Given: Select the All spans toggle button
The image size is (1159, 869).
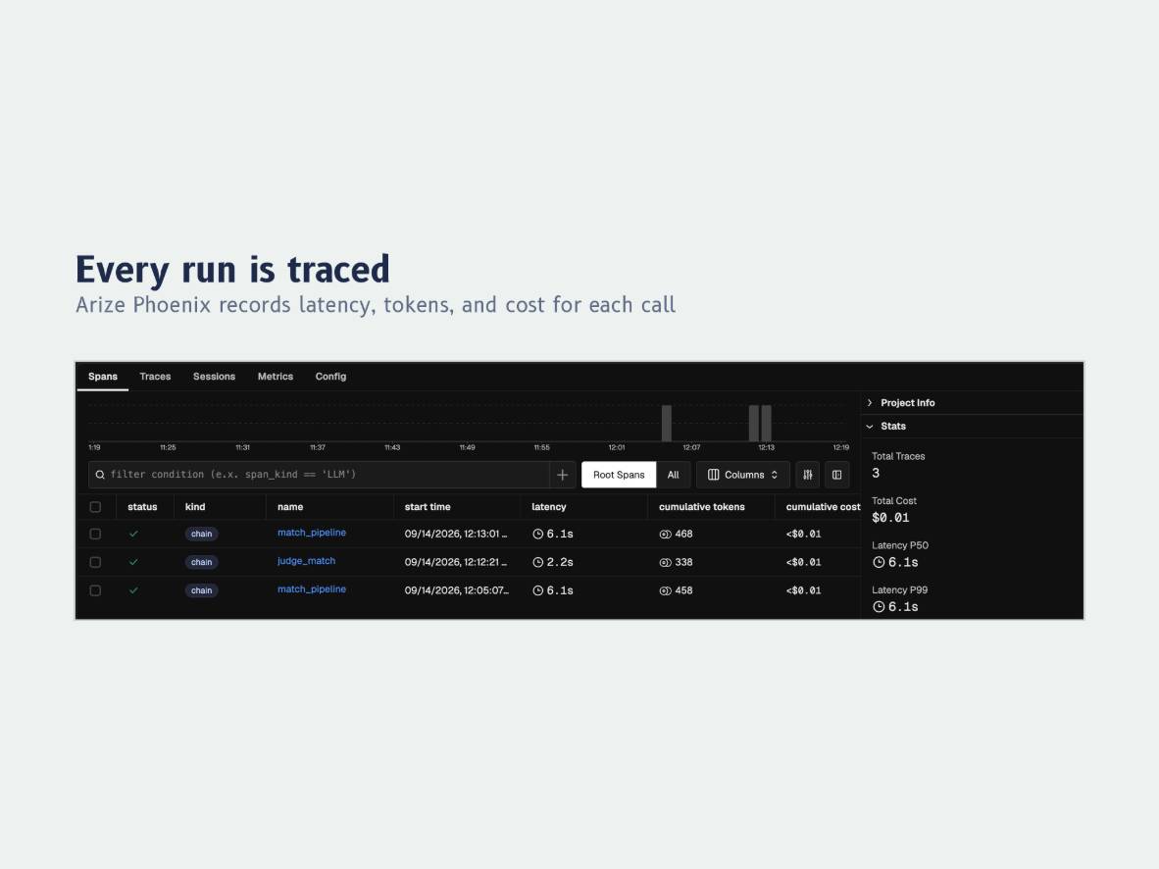Looking at the screenshot, I should tap(674, 475).
